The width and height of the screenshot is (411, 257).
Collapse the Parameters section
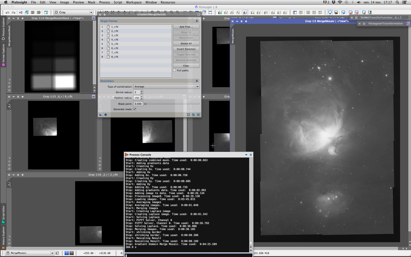pos(197,81)
